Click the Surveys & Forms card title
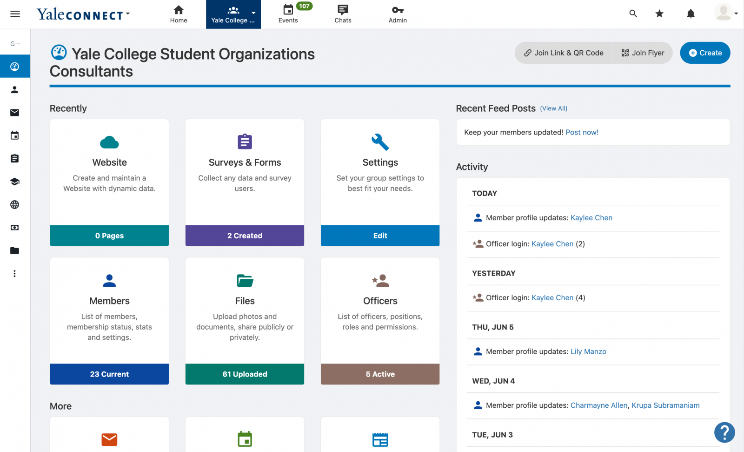This screenshot has height=452, width=744. tap(245, 162)
